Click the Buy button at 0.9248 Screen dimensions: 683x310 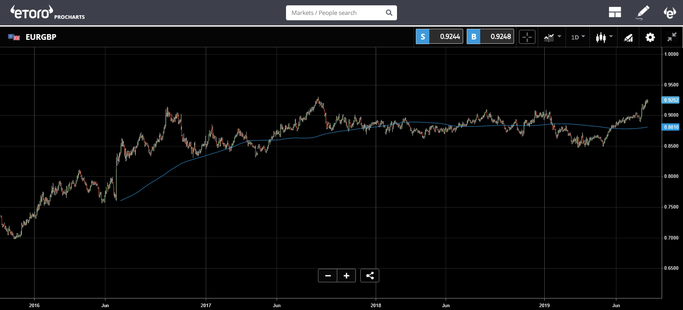point(490,37)
